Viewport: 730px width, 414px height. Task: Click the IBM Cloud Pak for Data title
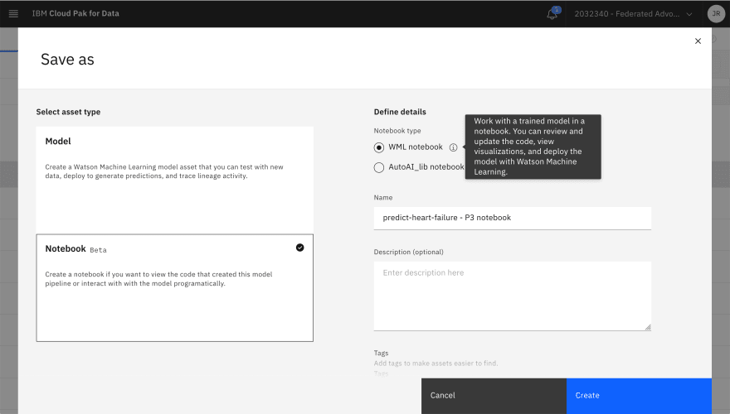coord(75,13)
